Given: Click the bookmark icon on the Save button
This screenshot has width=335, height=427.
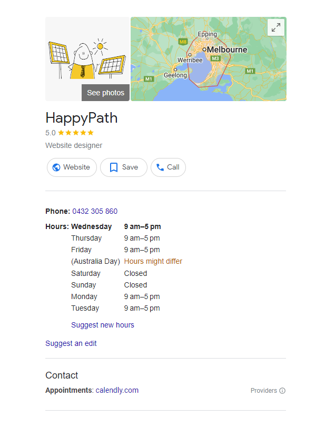Looking at the screenshot, I should [x=114, y=167].
